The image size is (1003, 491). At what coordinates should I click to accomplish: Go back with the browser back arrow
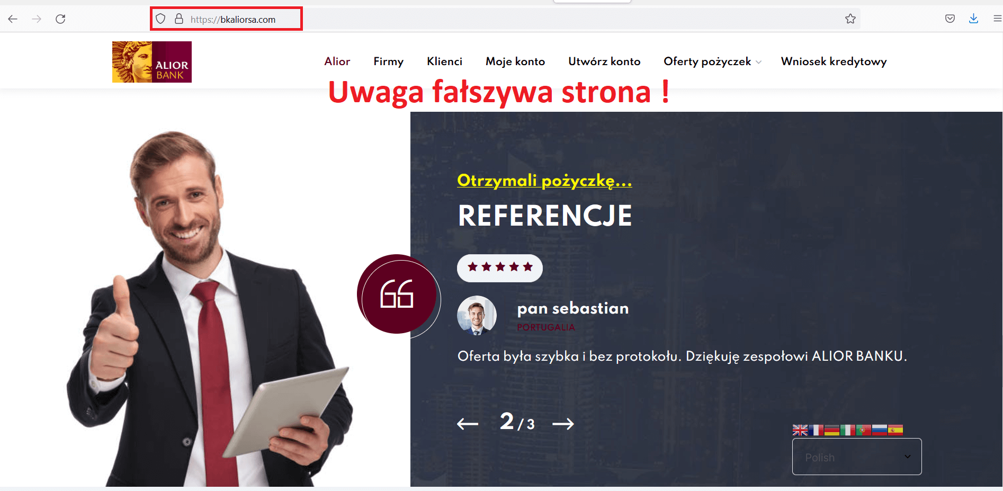13,19
